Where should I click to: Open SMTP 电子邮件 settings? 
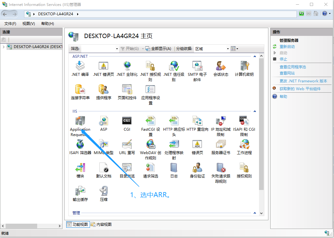click(197, 71)
